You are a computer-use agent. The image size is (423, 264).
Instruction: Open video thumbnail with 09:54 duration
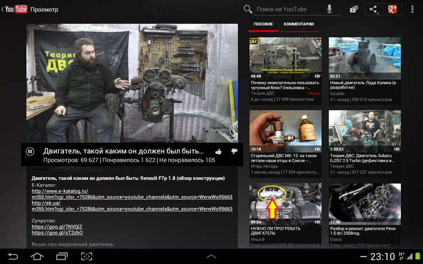(285, 204)
